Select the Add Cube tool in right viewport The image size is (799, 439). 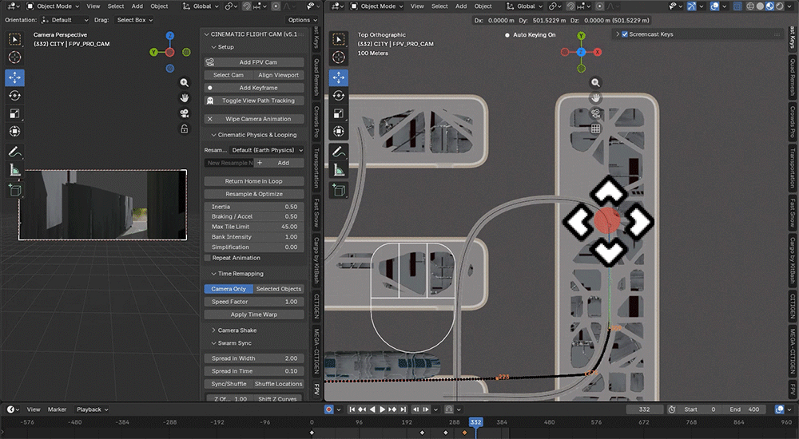tap(338, 191)
